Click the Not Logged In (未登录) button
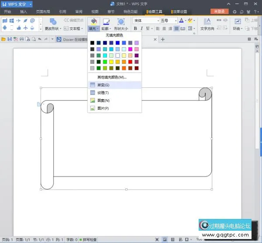 (x=219, y=11)
